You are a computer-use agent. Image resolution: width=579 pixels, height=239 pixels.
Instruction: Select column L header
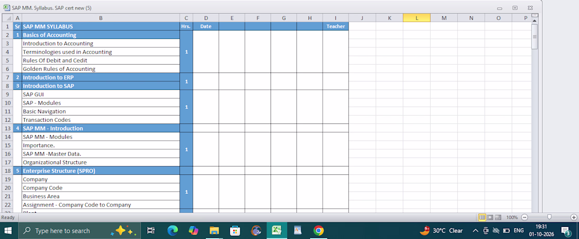coord(416,18)
